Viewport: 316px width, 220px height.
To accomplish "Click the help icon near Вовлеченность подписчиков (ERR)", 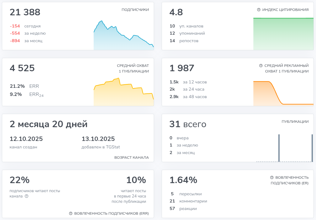I will coord(71,213).
